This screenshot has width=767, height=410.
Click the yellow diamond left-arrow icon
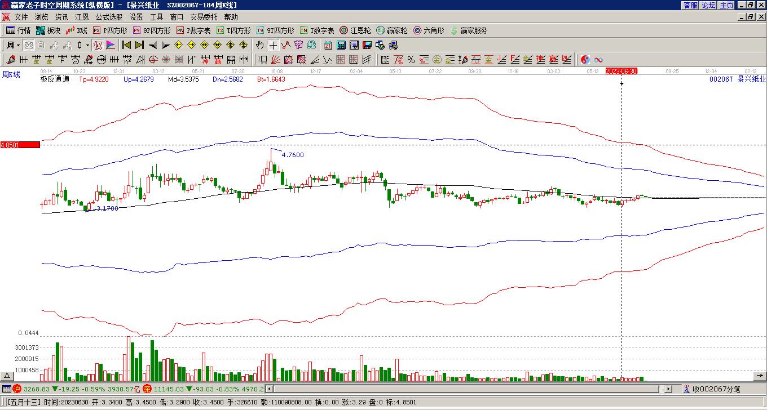tap(179, 45)
